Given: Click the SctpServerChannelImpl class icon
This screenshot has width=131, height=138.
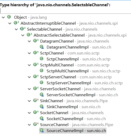Looking at the screenshot, I should pos(41,82).
